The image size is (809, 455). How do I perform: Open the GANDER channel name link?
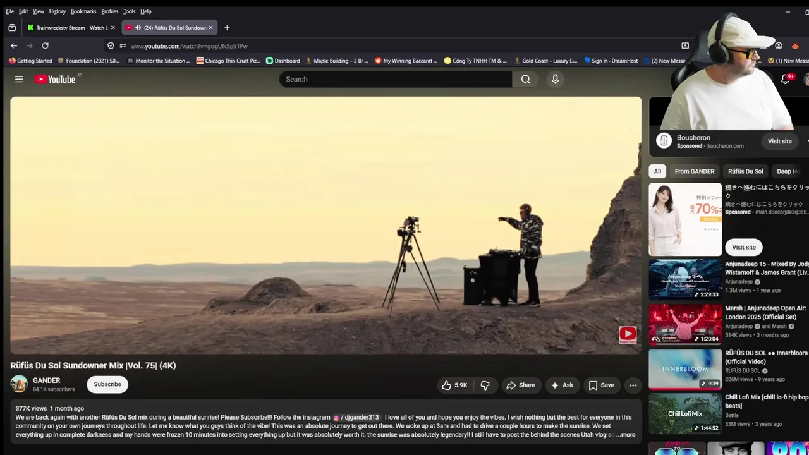(47, 380)
